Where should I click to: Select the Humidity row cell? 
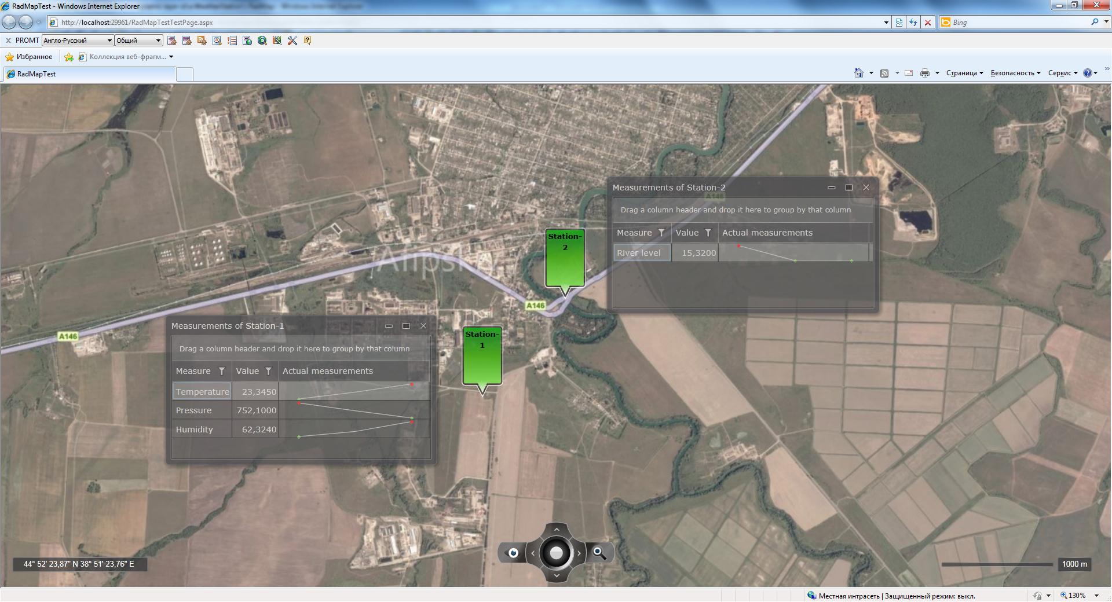click(202, 430)
